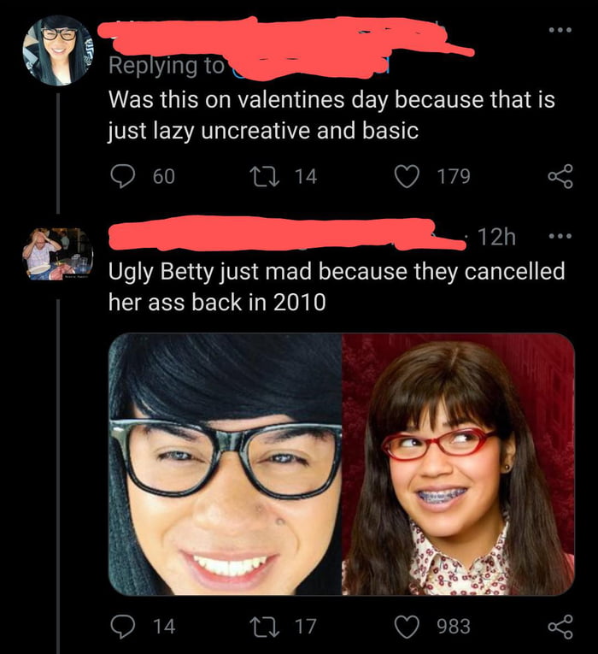
Task: Like the tweet with 179 likes
Action: [407, 176]
